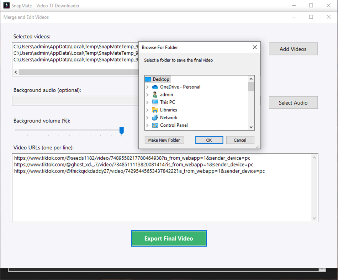
Task: Select the This PC computer icon
Action: [x=154, y=102]
